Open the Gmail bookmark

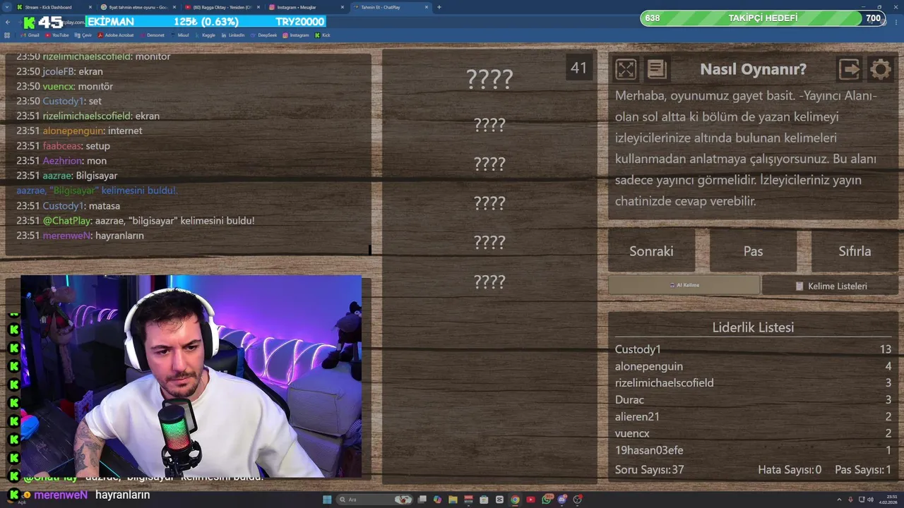pyautogui.click(x=30, y=35)
